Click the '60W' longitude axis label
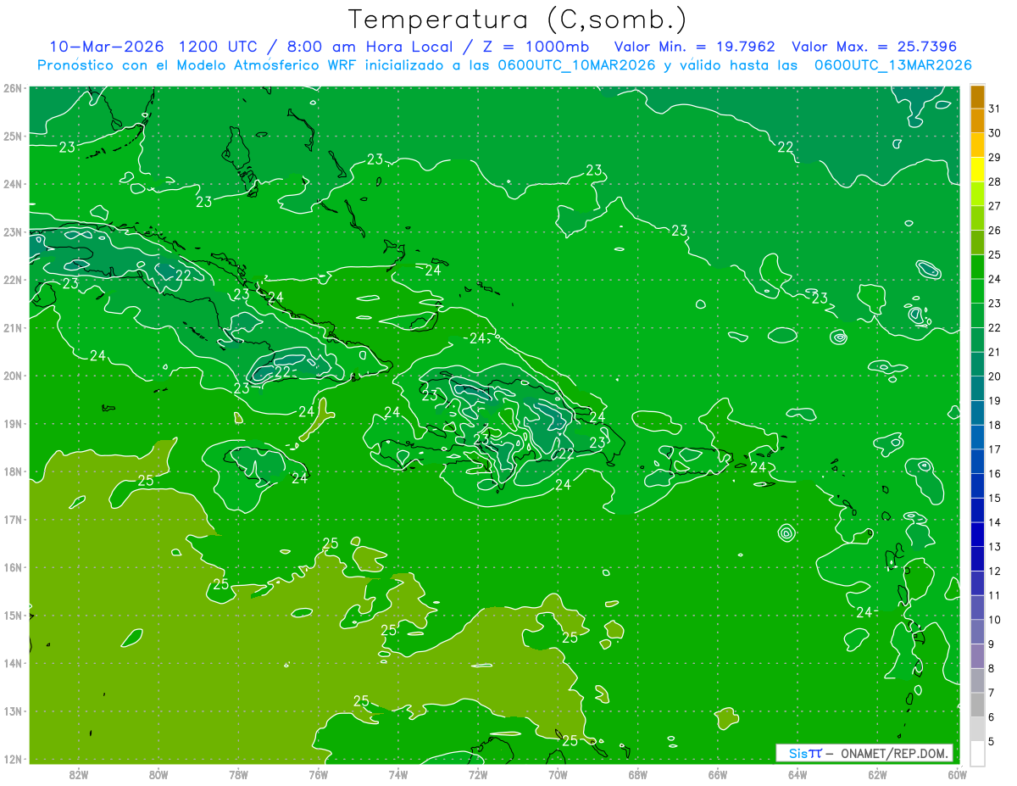The width and height of the screenshot is (1017, 786). [x=958, y=774]
